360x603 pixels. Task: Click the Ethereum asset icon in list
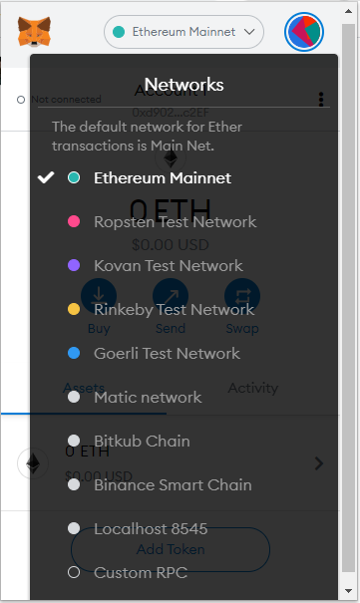(33, 463)
